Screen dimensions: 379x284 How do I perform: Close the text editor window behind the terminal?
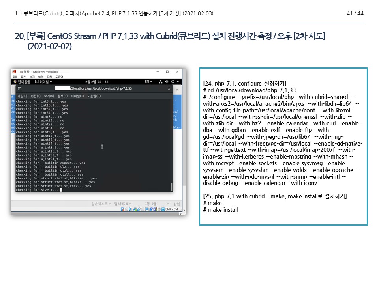click(x=177, y=90)
